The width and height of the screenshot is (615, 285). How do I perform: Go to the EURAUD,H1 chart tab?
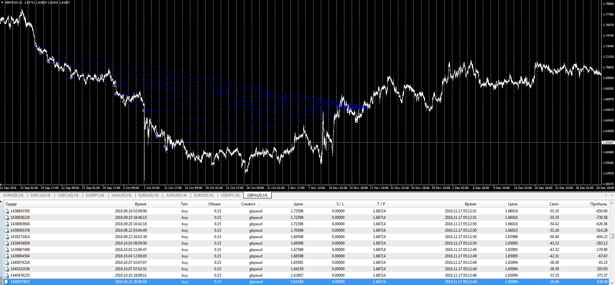tap(149, 195)
